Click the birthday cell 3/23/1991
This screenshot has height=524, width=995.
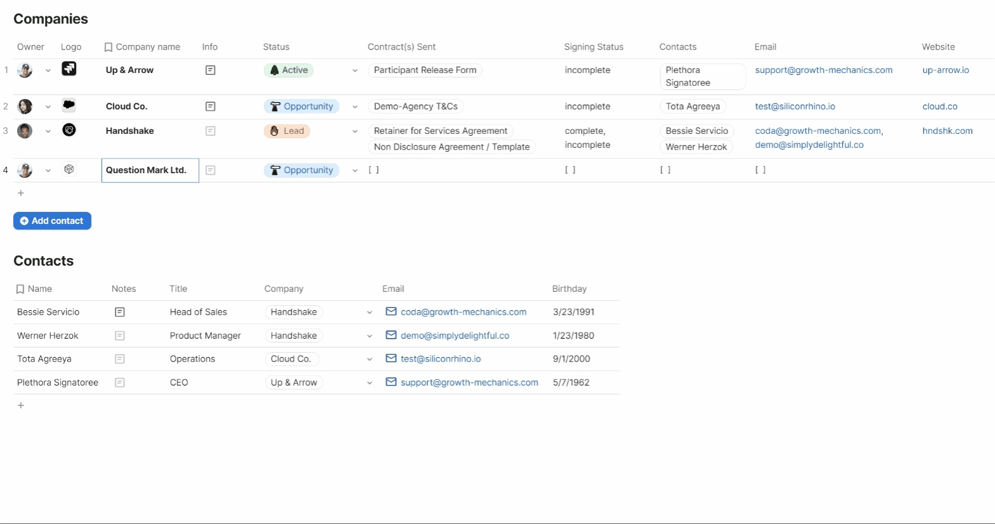click(x=574, y=312)
